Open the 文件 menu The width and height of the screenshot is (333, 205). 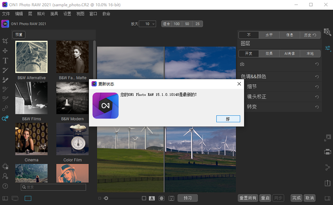(x=6, y=14)
